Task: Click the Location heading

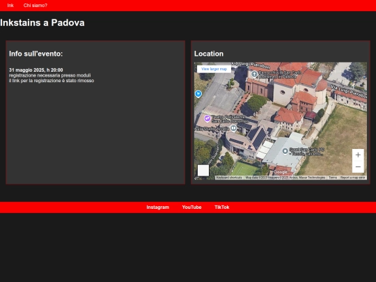Action: (x=209, y=54)
